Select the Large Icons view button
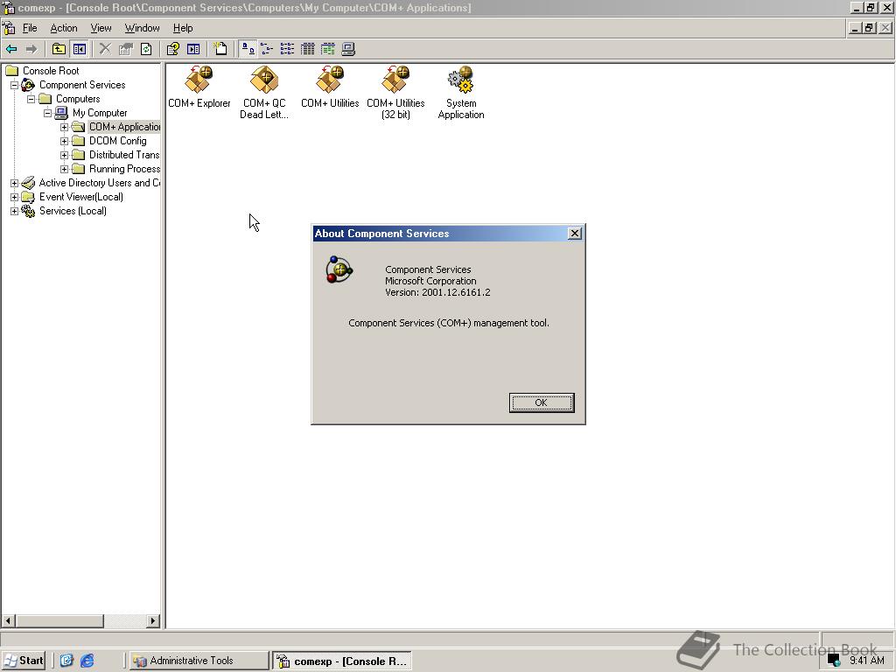Screen dimensions: 896x672 click(248, 49)
